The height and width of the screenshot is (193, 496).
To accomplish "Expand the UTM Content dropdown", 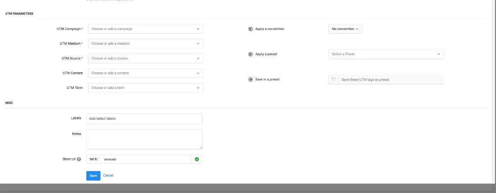I will coord(145,73).
